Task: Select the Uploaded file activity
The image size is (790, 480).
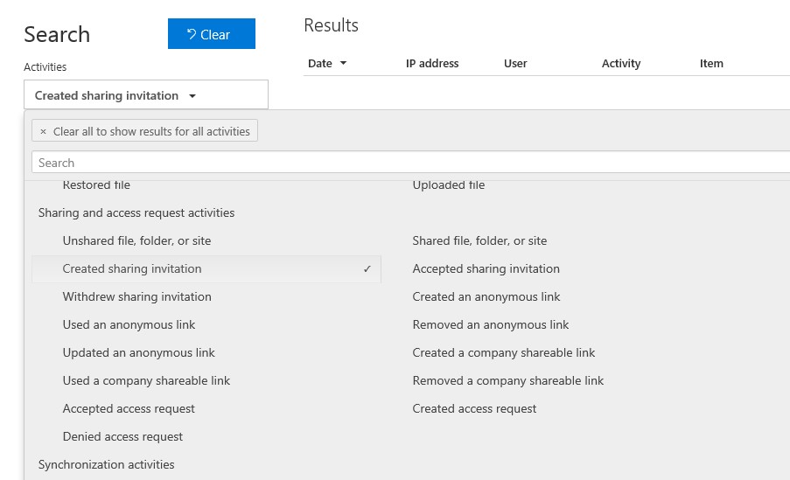Action: point(449,184)
